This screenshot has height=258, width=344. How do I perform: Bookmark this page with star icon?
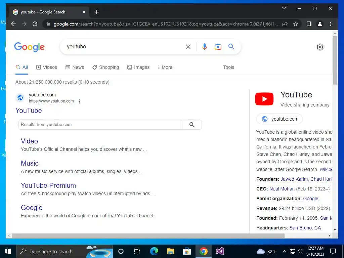coord(296,24)
